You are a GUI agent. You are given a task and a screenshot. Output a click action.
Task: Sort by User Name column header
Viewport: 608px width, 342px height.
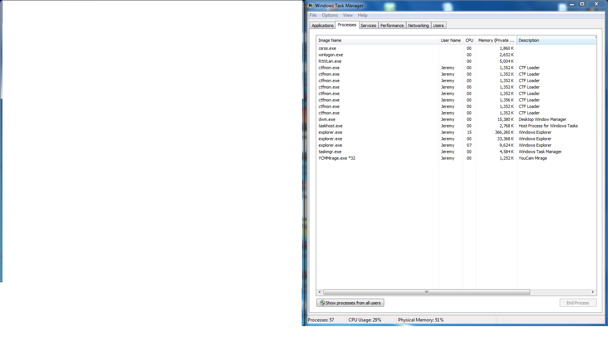(x=451, y=40)
